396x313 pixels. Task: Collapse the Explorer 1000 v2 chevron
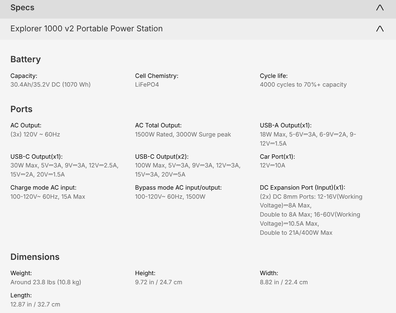pyautogui.click(x=380, y=29)
